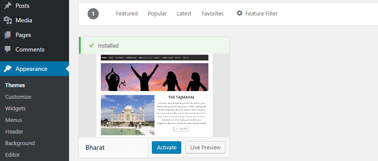Click THE TAJMAHAL heading in preview

(181, 97)
